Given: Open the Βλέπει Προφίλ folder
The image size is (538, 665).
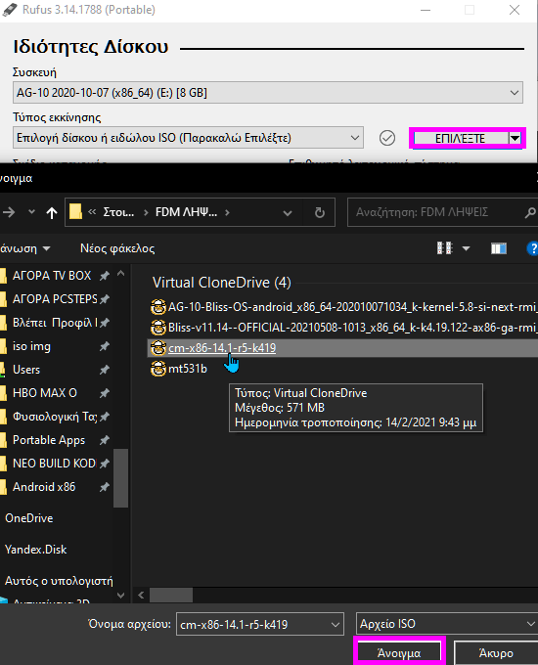Looking at the screenshot, I should (55, 323).
